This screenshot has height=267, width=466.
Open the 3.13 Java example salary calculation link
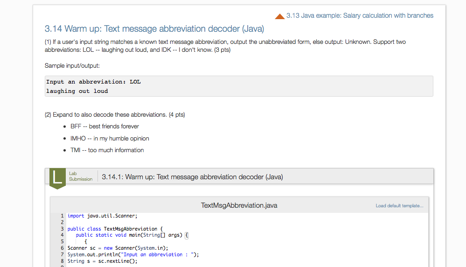pos(360,15)
